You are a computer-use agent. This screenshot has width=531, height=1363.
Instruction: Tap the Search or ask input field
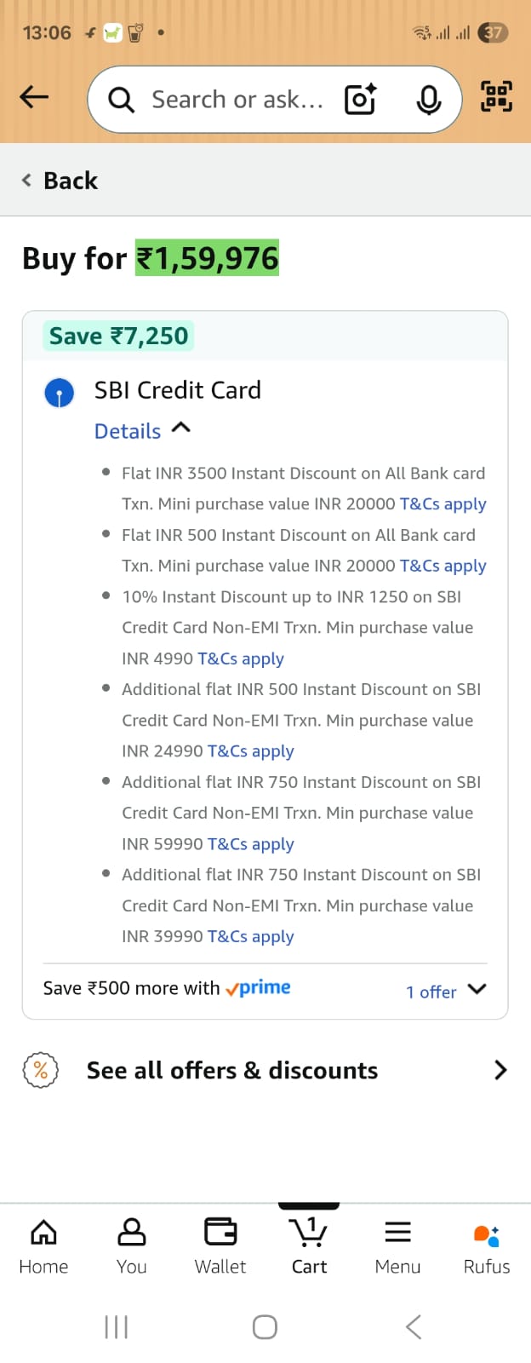click(237, 100)
